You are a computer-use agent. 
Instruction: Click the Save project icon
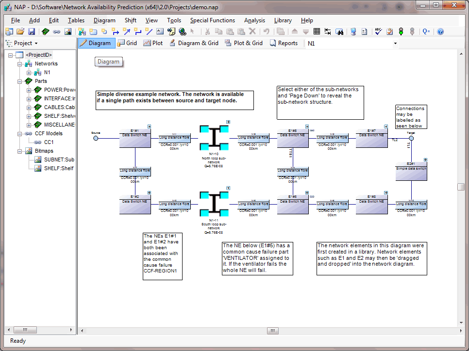(32, 32)
